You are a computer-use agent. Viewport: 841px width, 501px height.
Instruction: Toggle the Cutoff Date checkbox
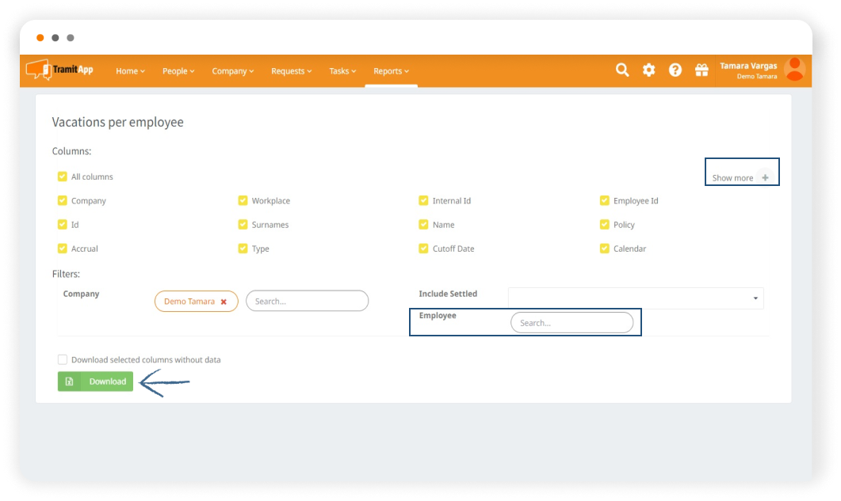tap(424, 249)
